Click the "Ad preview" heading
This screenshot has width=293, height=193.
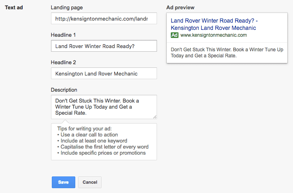(180, 8)
